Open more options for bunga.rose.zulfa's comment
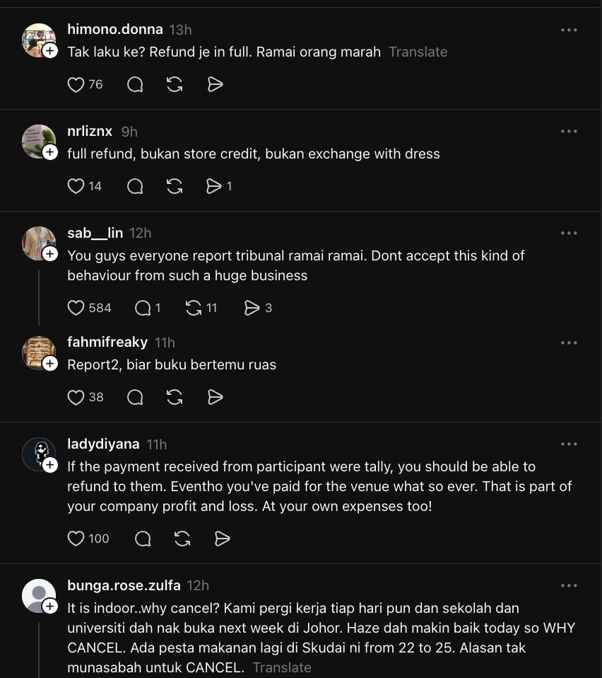Screen dimensions: 602x678 click(x=569, y=585)
